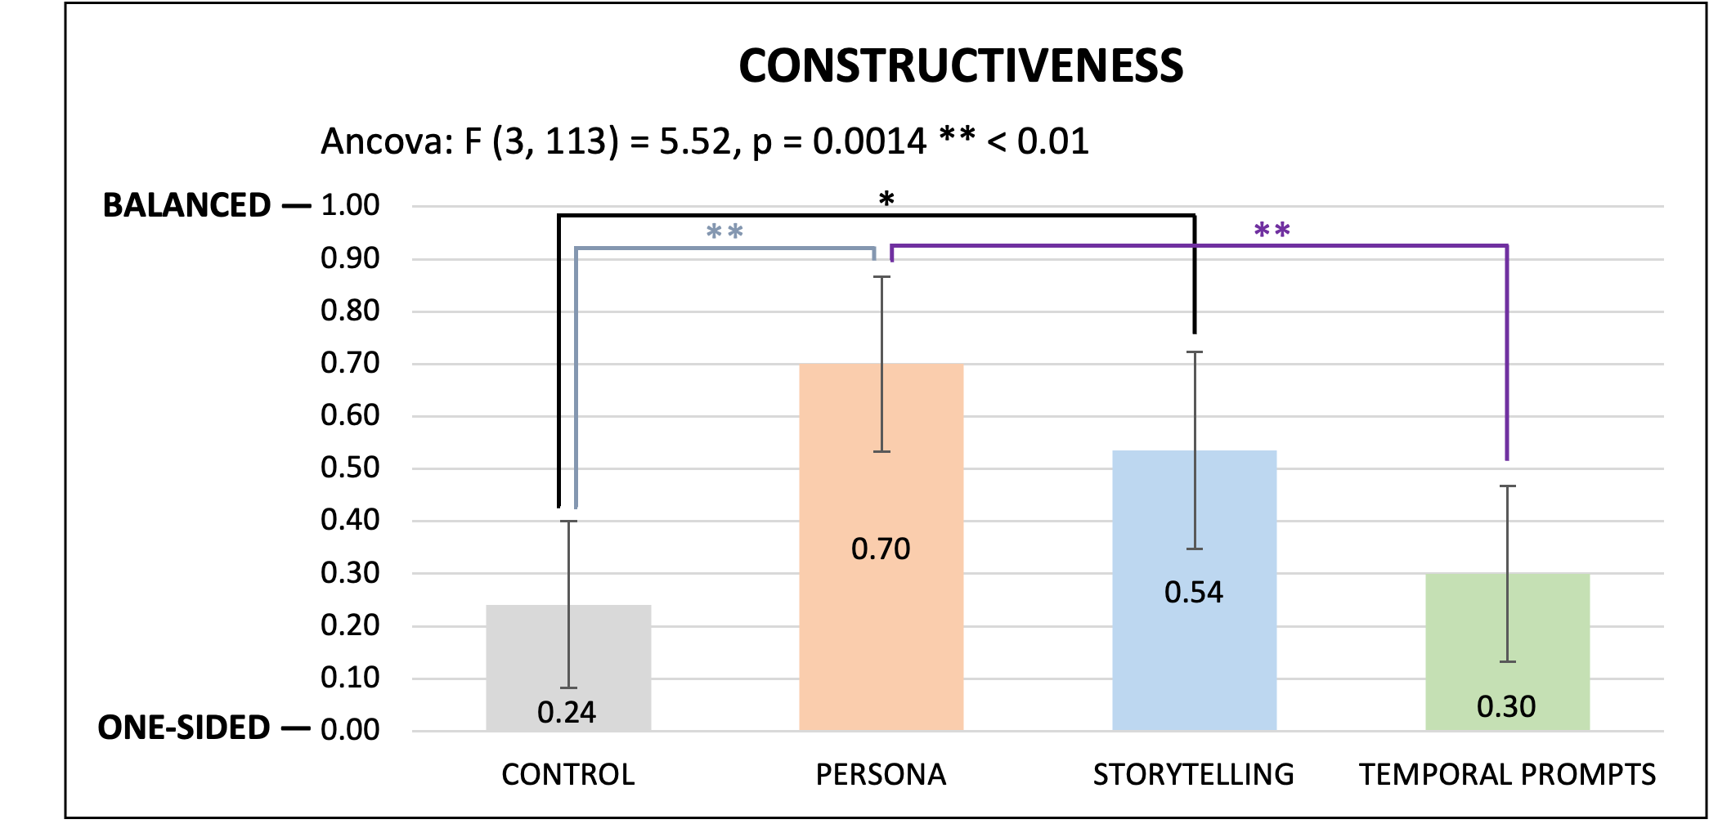Click the CONTROL category axis label
Image resolution: width=1709 pixels, height=824 pixels.
567,774
